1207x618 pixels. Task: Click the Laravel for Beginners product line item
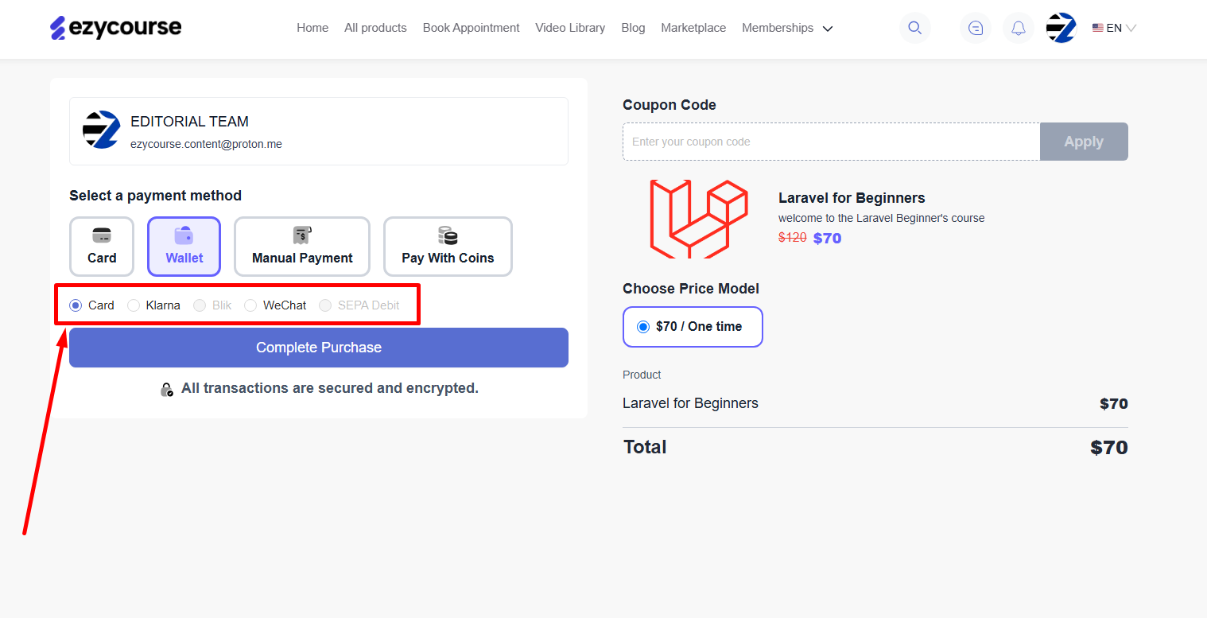tap(690, 403)
